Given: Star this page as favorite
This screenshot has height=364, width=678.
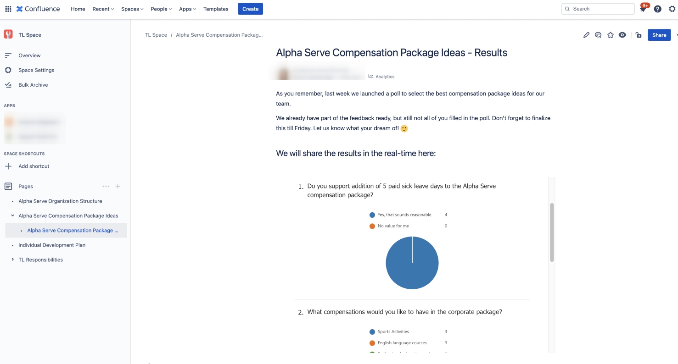Looking at the screenshot, I should [x=611, y=35].
